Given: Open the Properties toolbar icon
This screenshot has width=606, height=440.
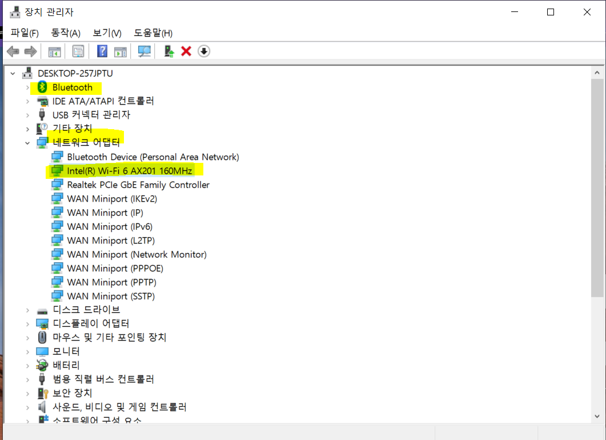Looking at the screenshot, I should (x=78, y=51).
